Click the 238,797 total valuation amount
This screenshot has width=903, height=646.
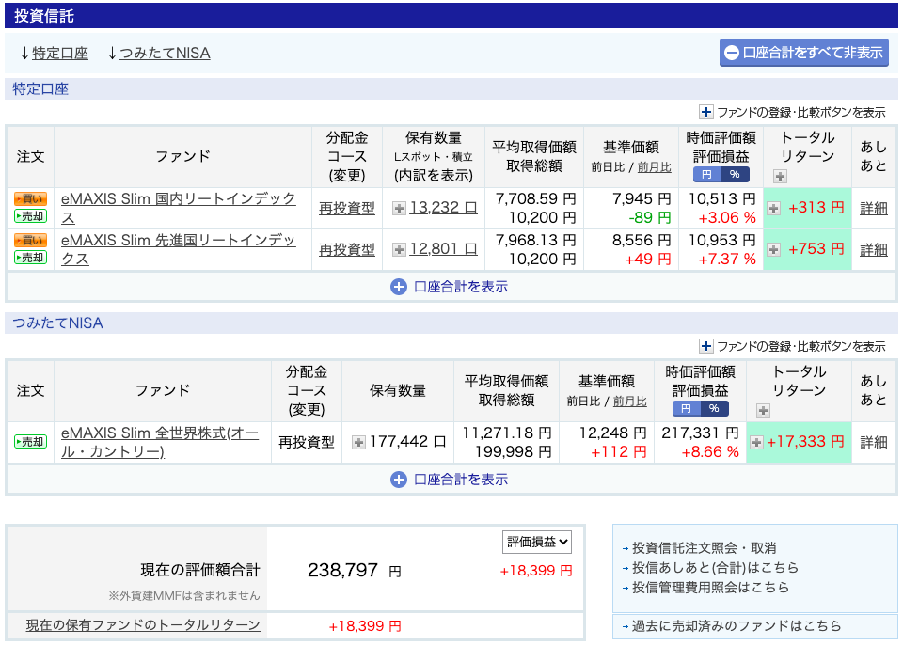pos(342,571)
